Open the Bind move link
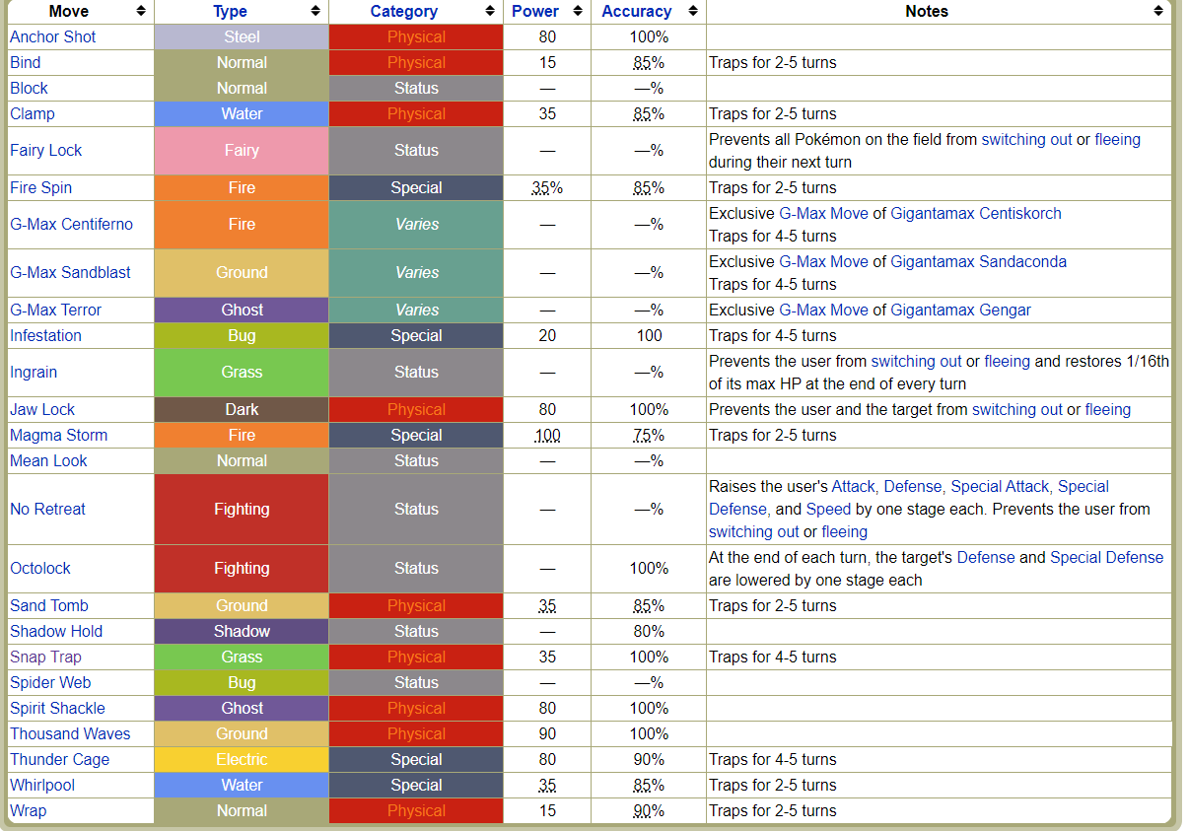The image size is (1188, 831). pos(26,62)
